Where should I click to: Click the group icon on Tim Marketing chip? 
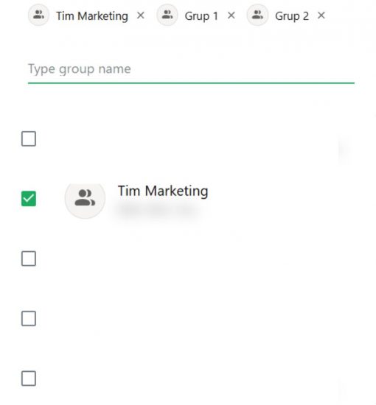(38, 15)
